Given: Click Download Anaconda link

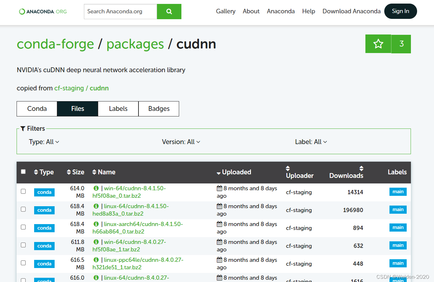Looking at the screenshot, I should pos(351,11).
